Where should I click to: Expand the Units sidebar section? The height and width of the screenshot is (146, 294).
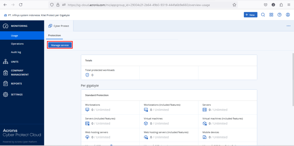point(15,62)
